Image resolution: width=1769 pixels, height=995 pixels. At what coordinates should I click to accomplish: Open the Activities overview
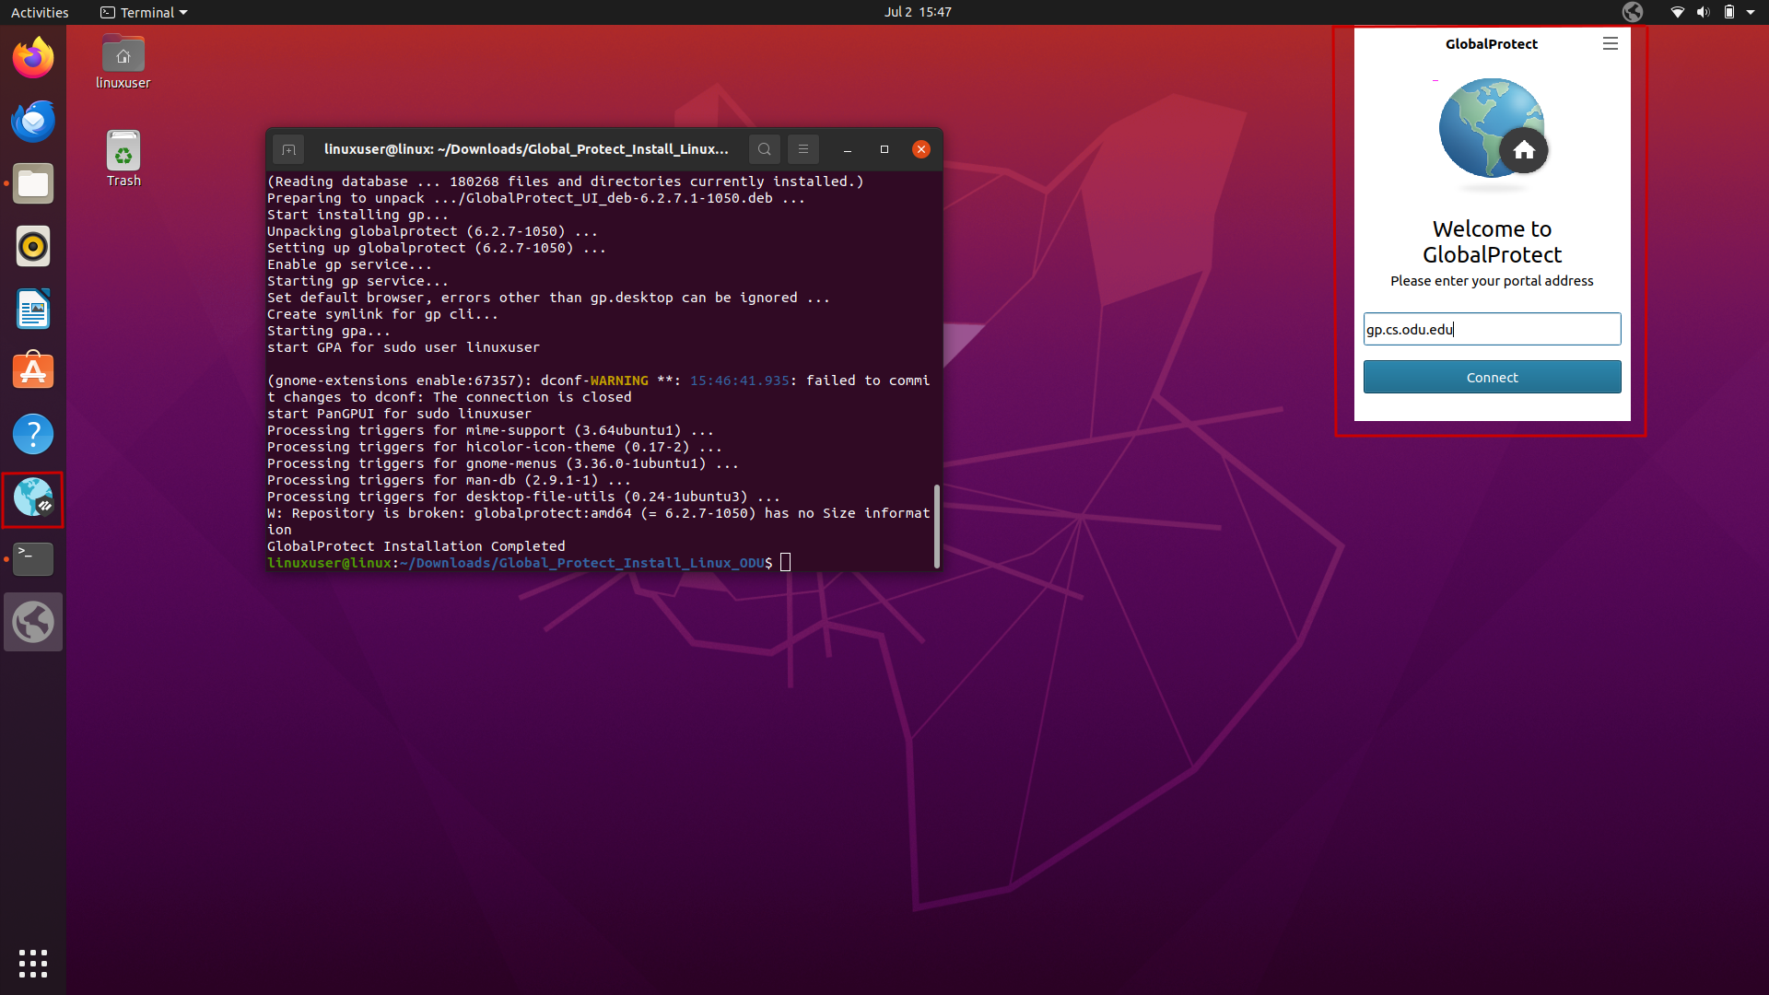(40, 12)
